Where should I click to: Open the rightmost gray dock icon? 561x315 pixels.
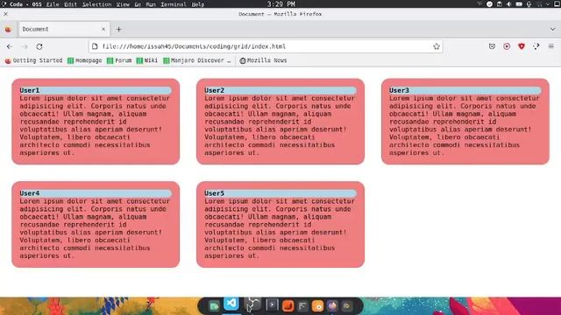(x=346, y=306)
